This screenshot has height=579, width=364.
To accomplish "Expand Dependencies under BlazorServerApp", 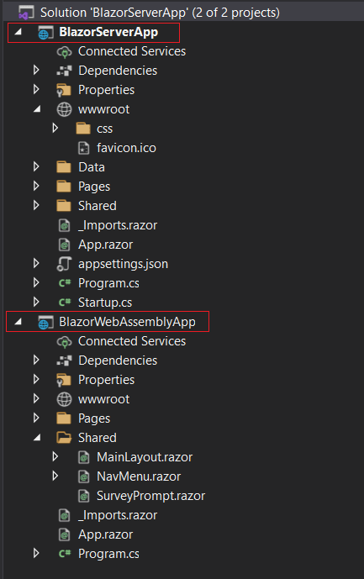I will [x=36, y=70].
